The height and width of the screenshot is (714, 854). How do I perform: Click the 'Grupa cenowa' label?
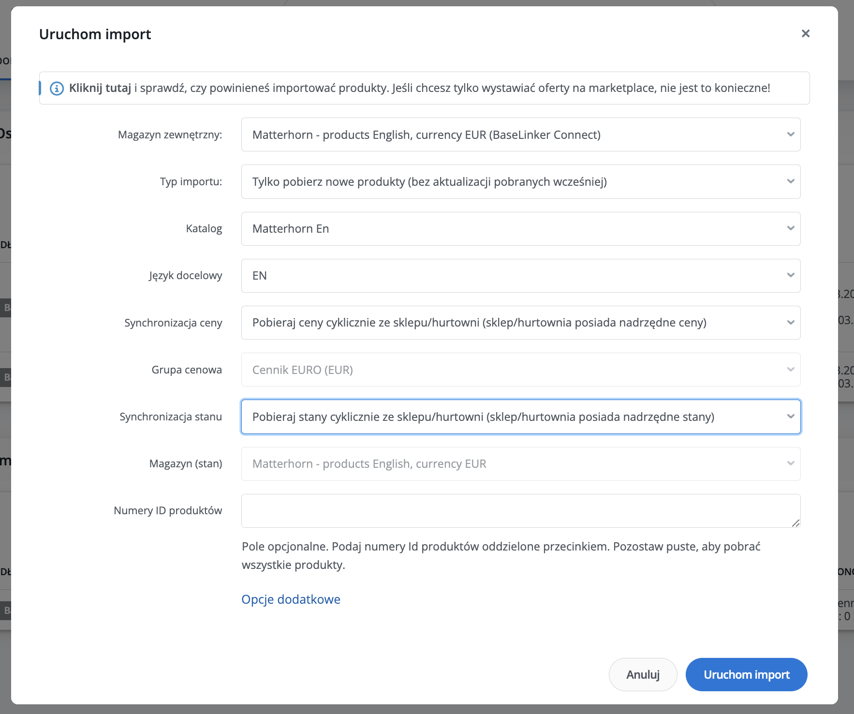click(x=187, y=370)
